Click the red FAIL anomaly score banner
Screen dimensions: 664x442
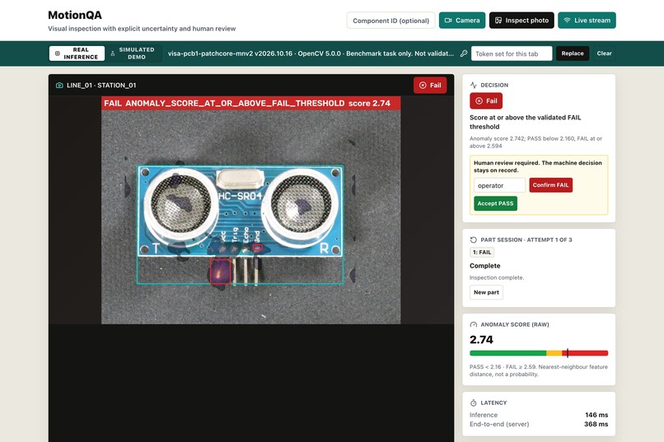250,103
